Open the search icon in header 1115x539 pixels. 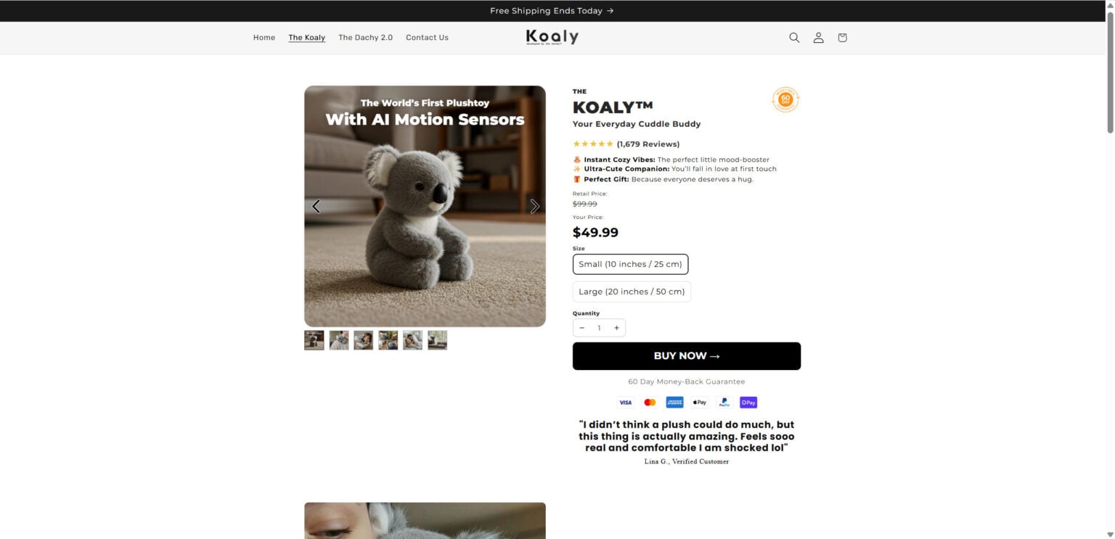point(794,38)
